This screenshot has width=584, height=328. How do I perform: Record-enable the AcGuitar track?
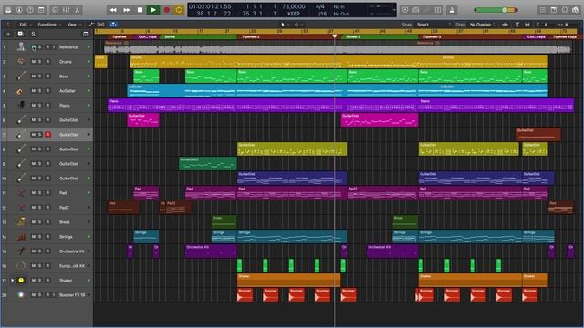[x=47, y=91]
